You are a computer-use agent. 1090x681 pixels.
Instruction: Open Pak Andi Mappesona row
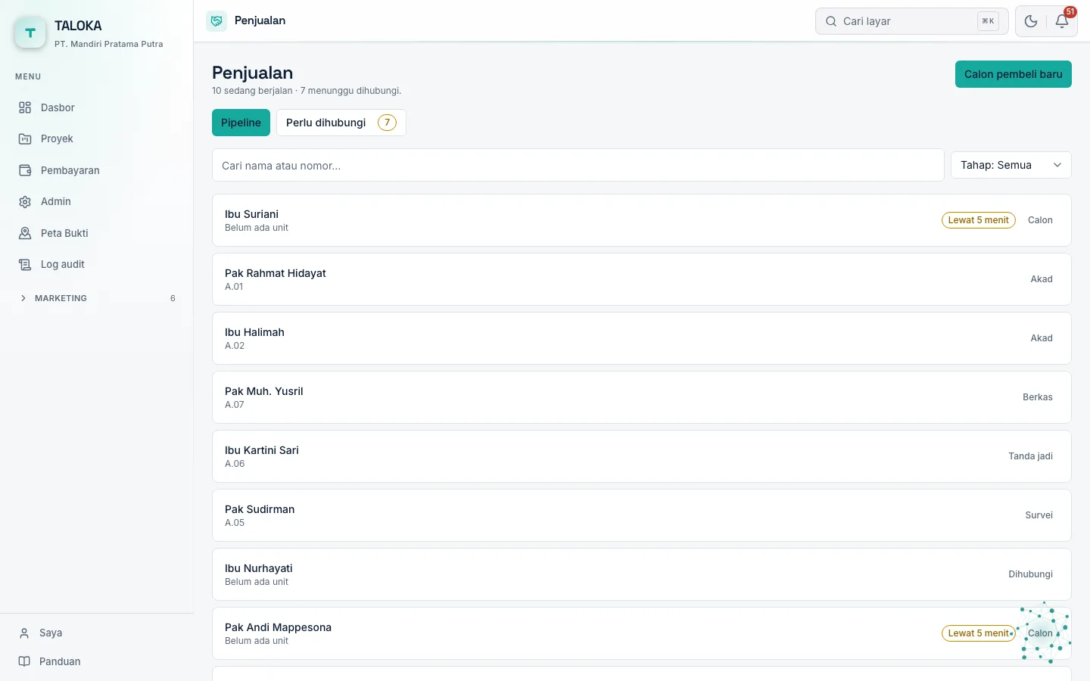(642, 633)
